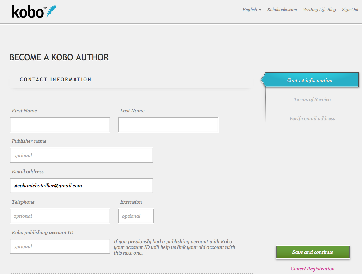This screenshot has width=362, height=274.
Task: Click Cancel Registration link
Action: tap(313, 269)
